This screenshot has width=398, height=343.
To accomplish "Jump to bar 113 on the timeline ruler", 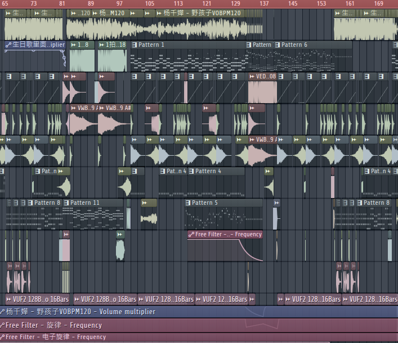I will [178, 4].
